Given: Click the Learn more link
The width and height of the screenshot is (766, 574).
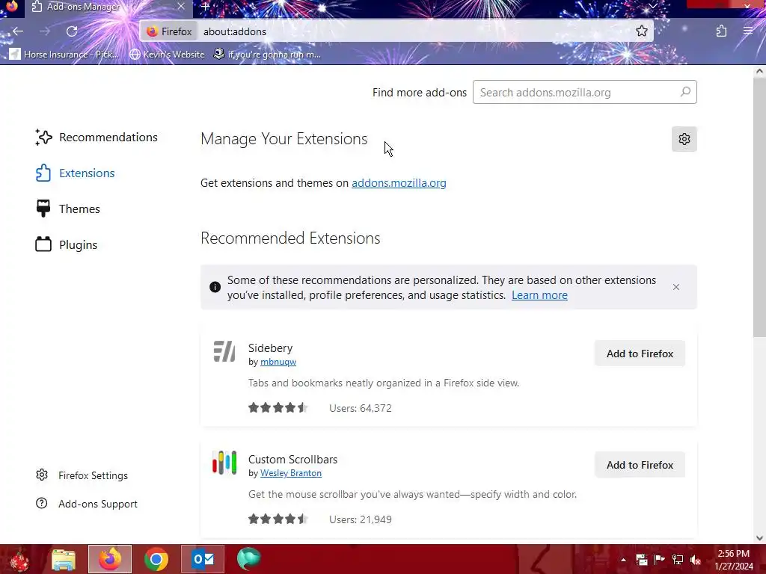Looking at the screenshot, I should [539, 295].
